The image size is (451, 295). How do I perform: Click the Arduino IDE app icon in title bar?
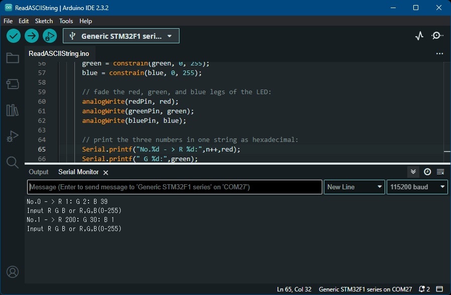pos(9,8)
